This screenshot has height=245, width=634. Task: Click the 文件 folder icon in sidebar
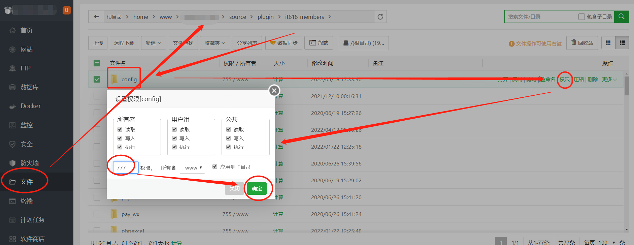12,182
